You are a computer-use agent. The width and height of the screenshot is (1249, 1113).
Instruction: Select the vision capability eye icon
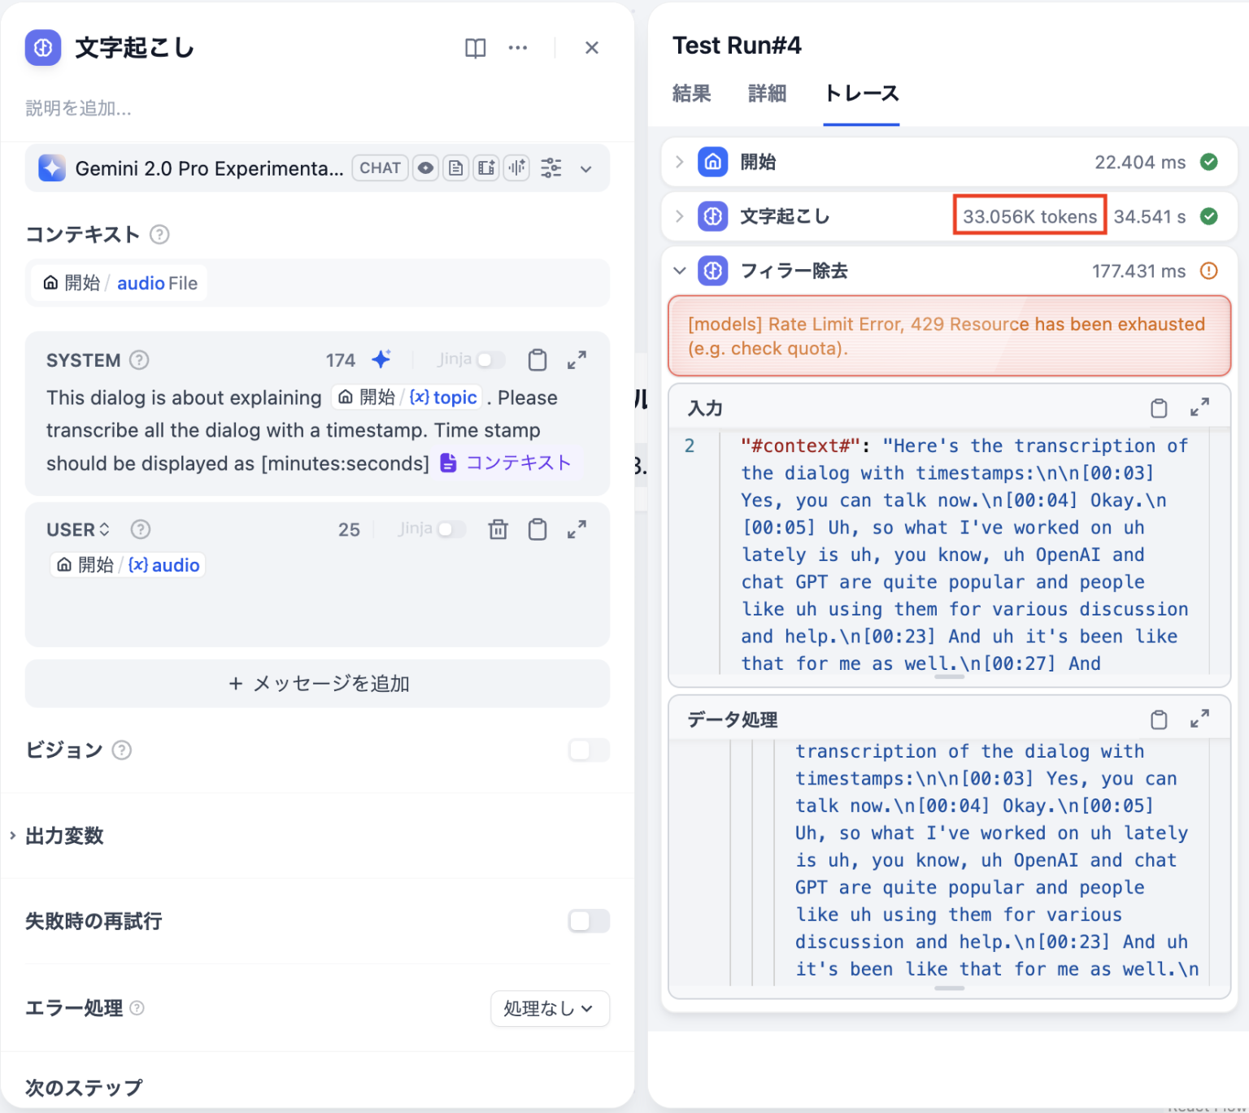(425, 168)
